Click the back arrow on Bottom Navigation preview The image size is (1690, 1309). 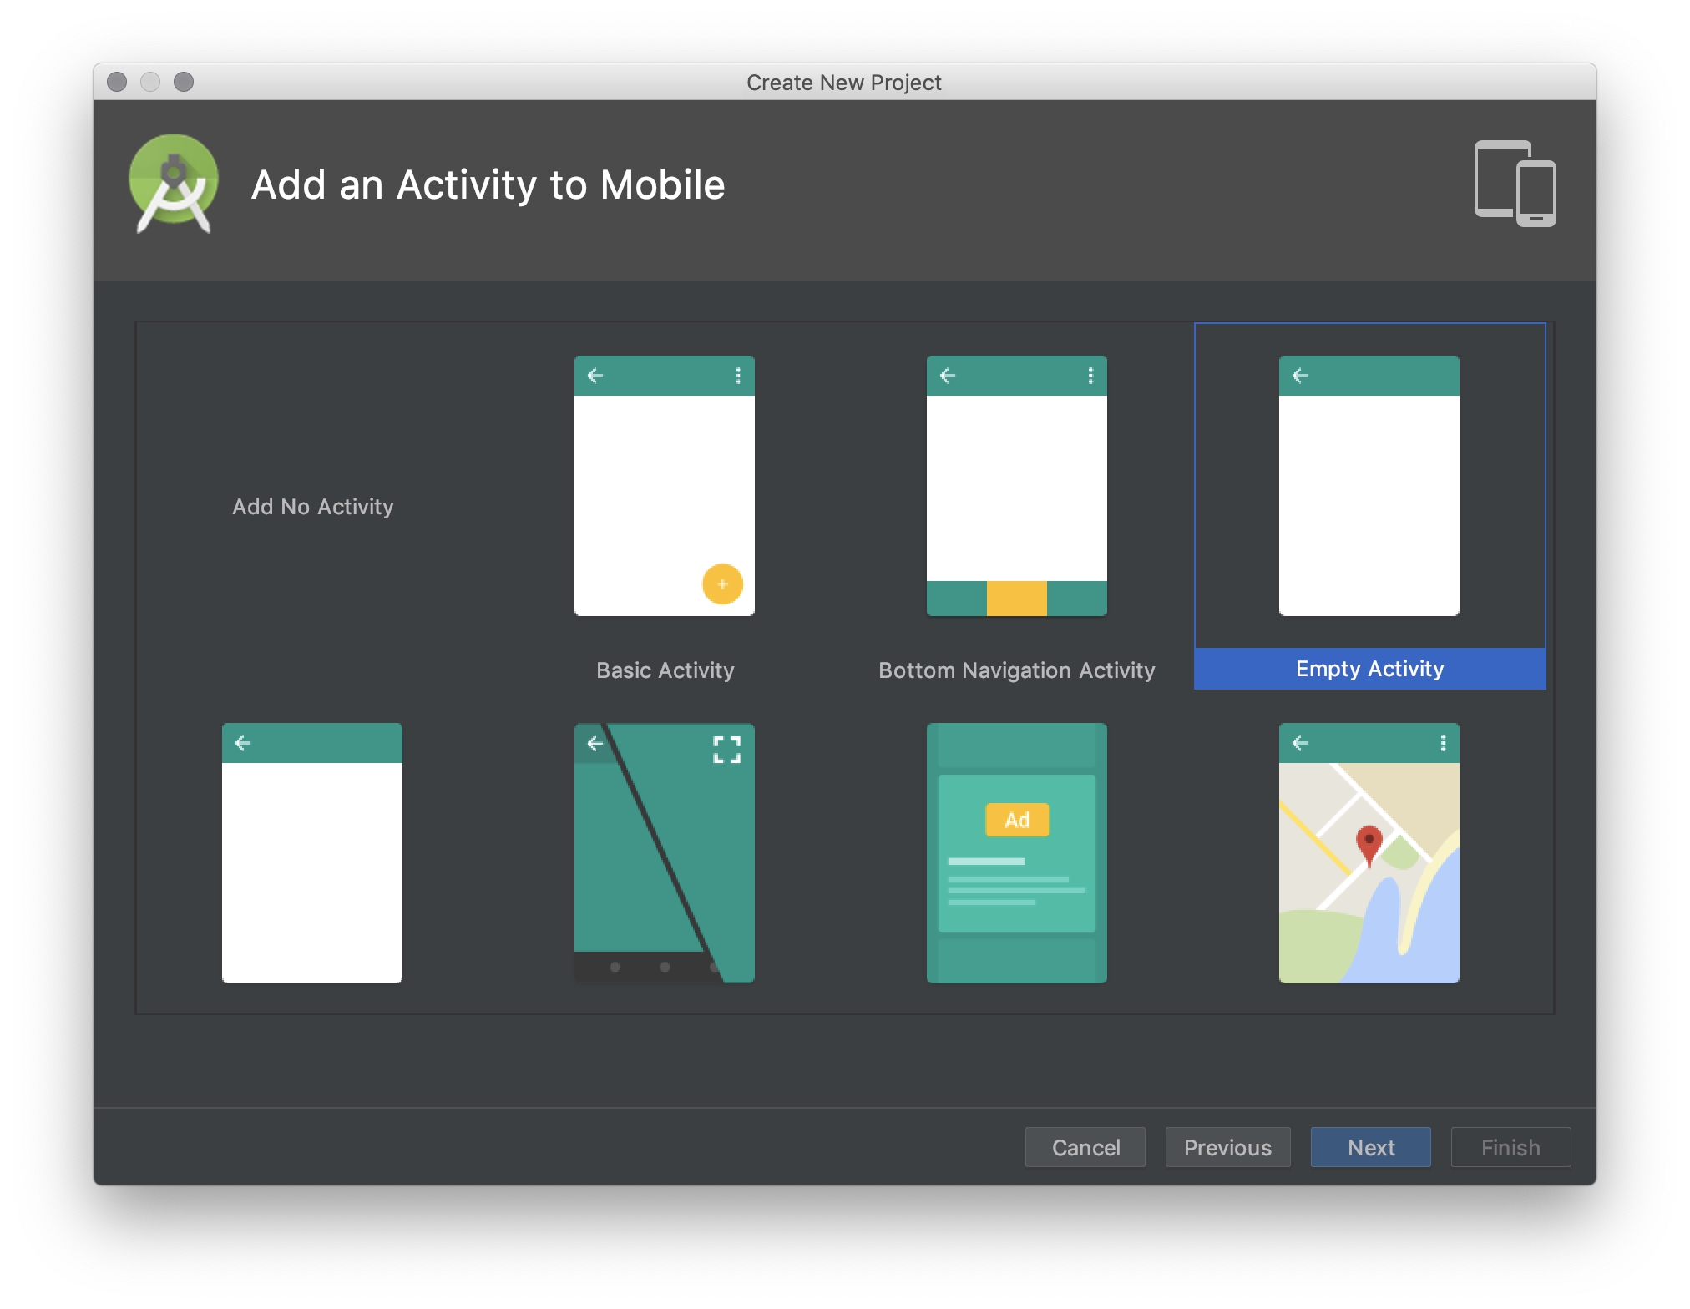[x=947, y=376]
